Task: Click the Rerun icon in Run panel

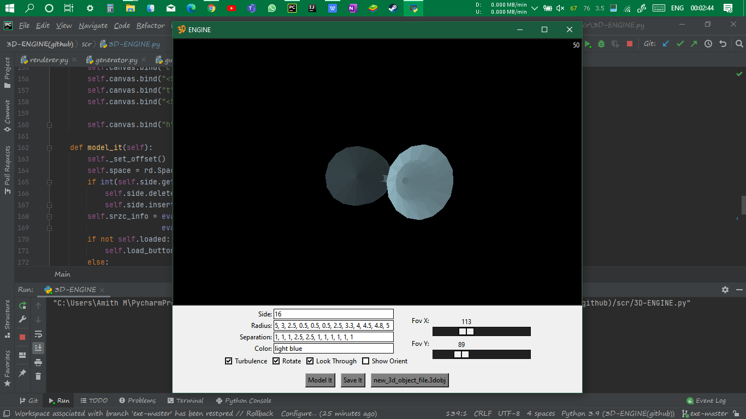Action: click(22, 306)
